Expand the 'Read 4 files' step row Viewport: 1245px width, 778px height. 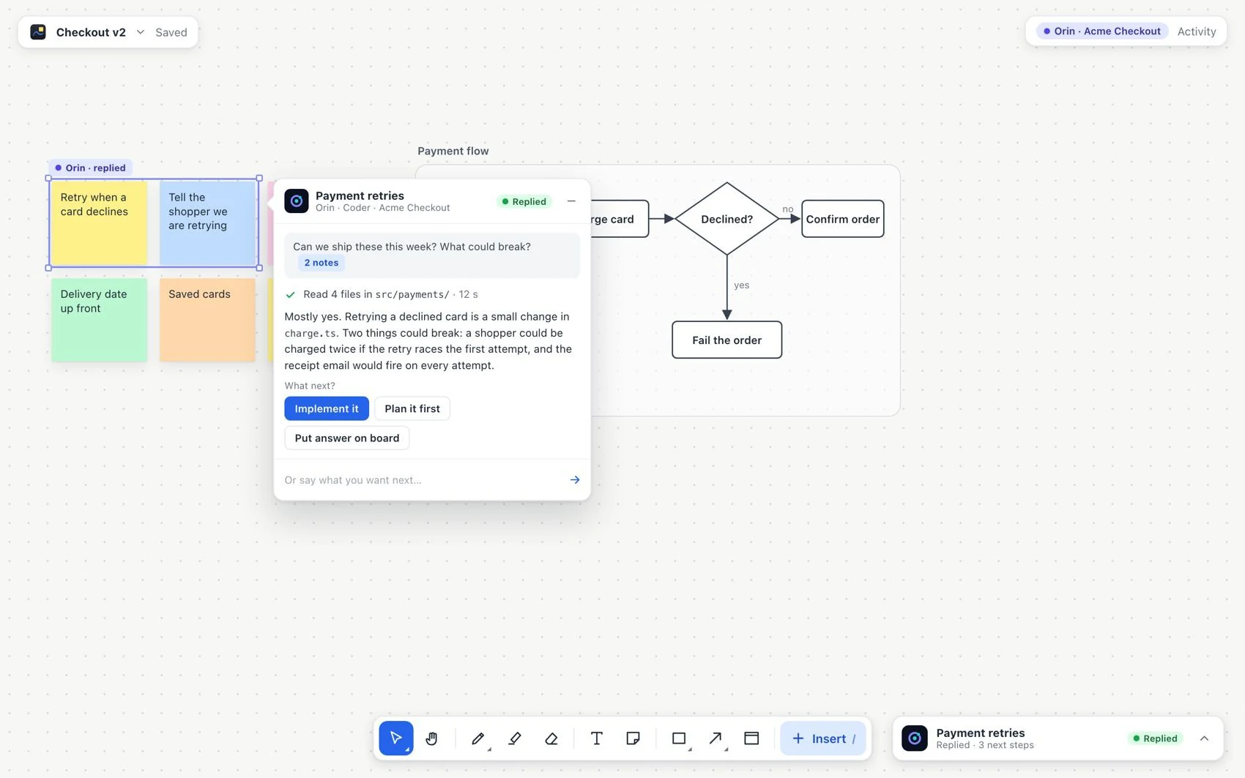pyautogui.click(x=382, y=294)
